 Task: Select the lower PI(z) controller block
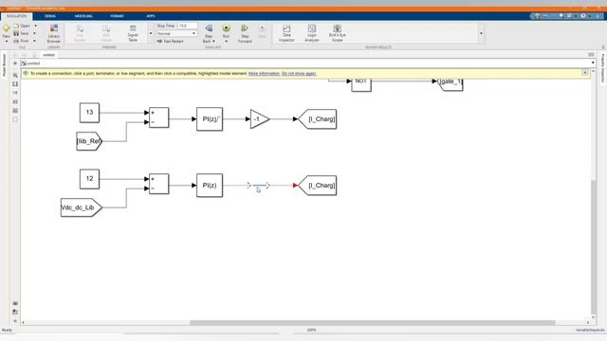click(x=210, y=186)
